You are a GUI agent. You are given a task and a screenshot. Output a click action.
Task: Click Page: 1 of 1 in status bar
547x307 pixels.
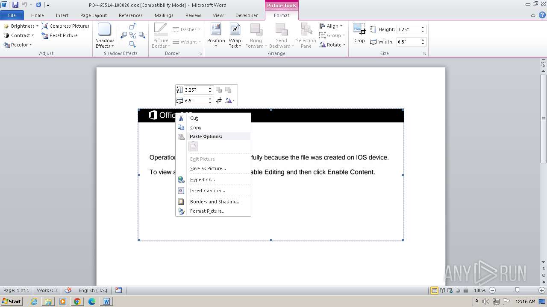click(x=16, y=290)
